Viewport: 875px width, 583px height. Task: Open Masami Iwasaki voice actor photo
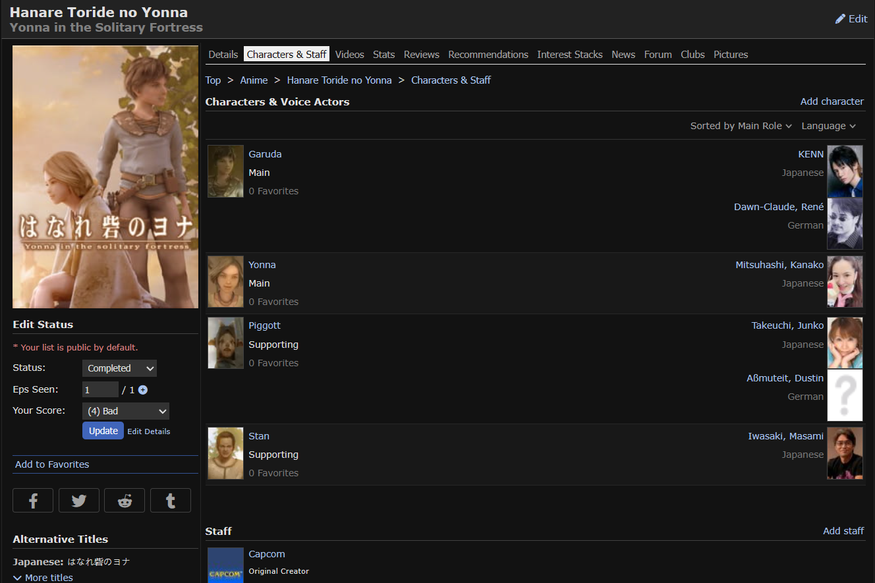(845, 453)
